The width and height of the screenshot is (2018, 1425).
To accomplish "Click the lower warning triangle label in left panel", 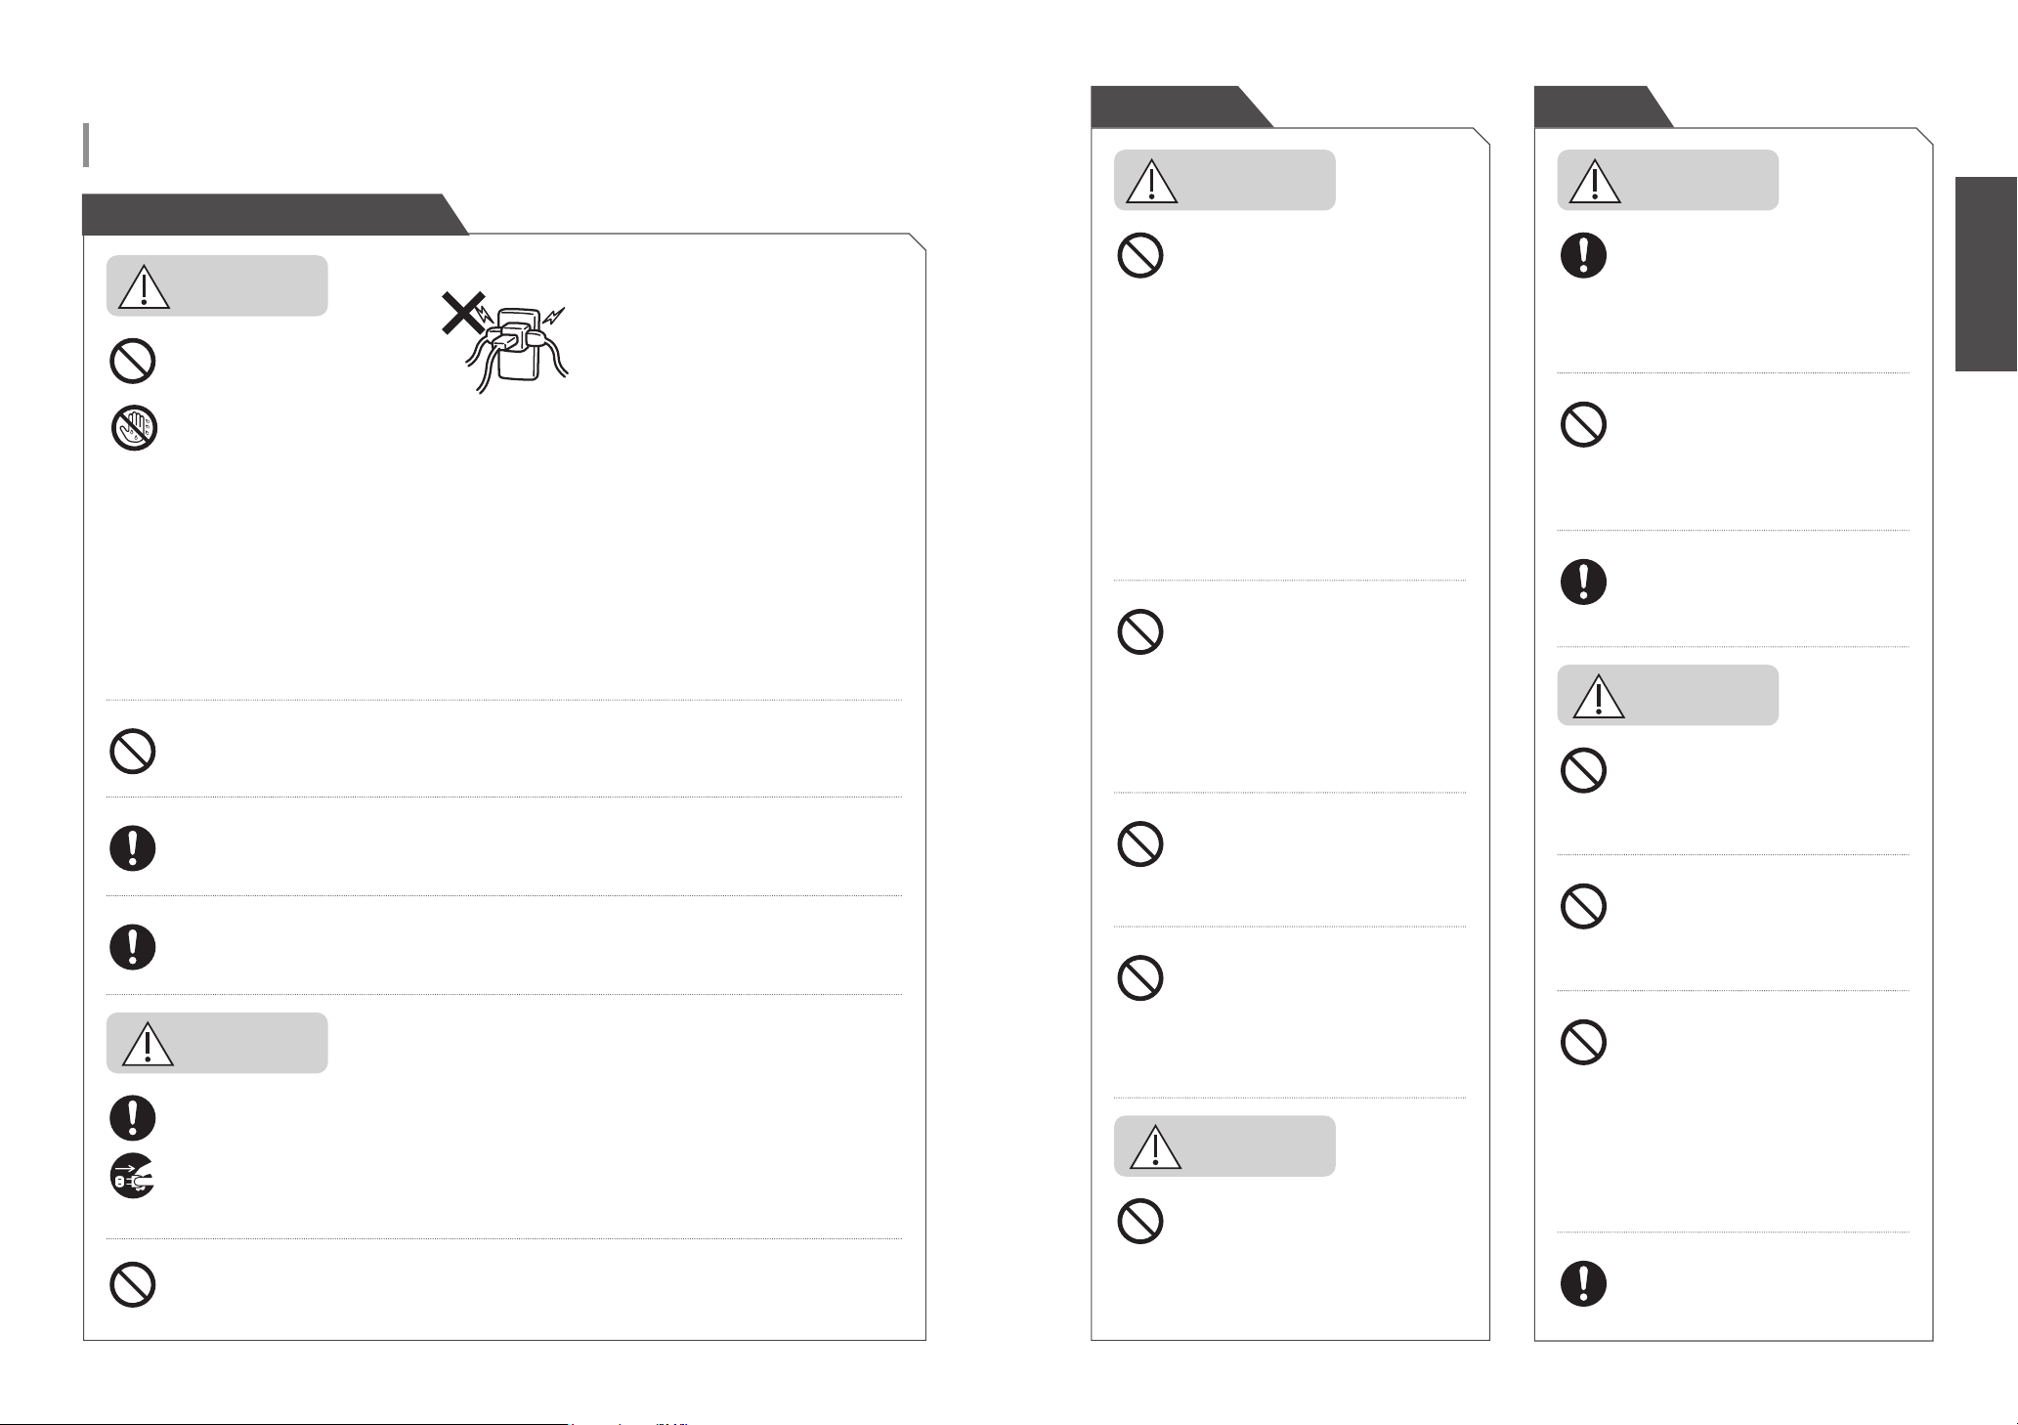I will coord(217,1043).
